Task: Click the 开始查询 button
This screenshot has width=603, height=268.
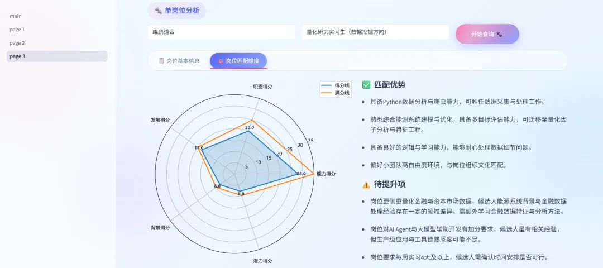Action: point(487,34)
